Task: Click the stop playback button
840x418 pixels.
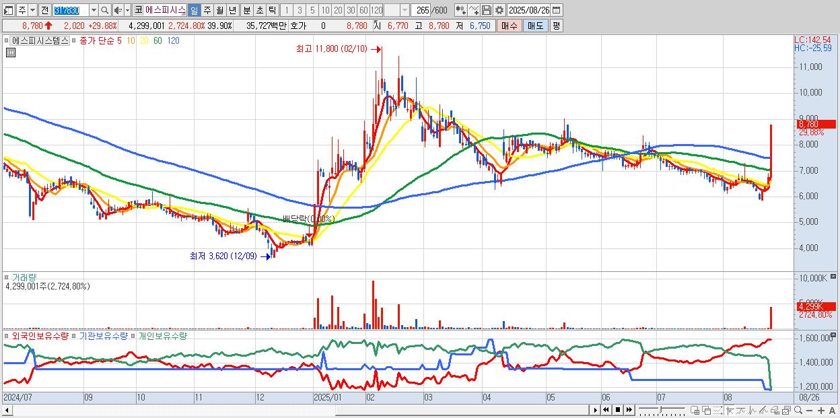Action: click(618, 410)
